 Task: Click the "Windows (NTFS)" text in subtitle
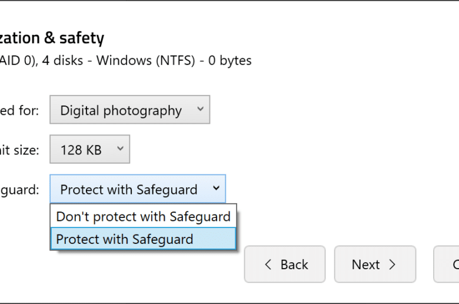coord(145,61)
